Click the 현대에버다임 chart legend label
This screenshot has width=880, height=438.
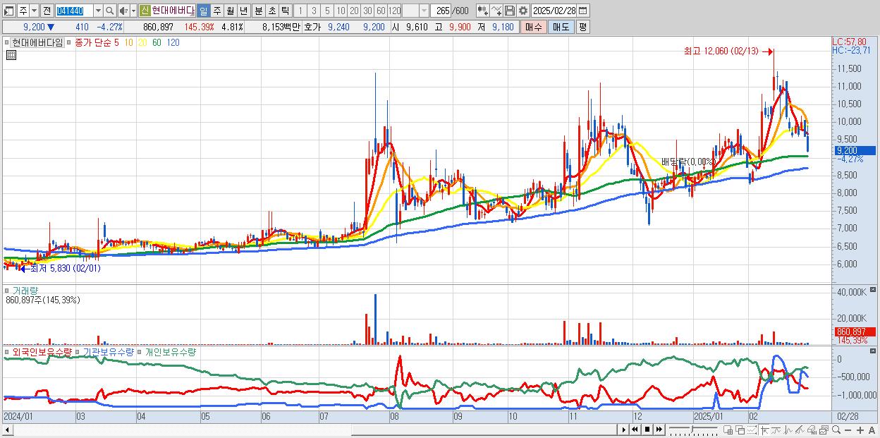coord(37,42)
